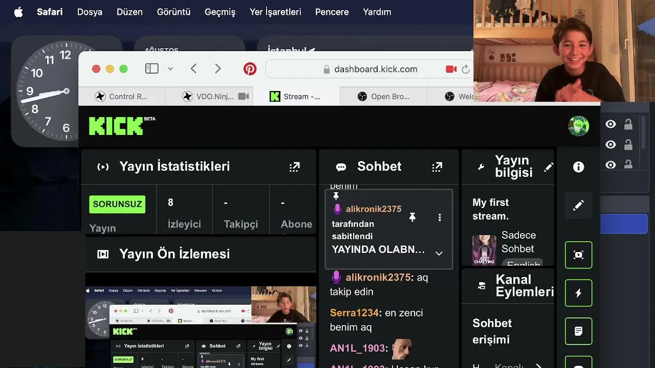The image size is (655, 368).
Task: Open the Görüntü menu
Action: (173, 12)
